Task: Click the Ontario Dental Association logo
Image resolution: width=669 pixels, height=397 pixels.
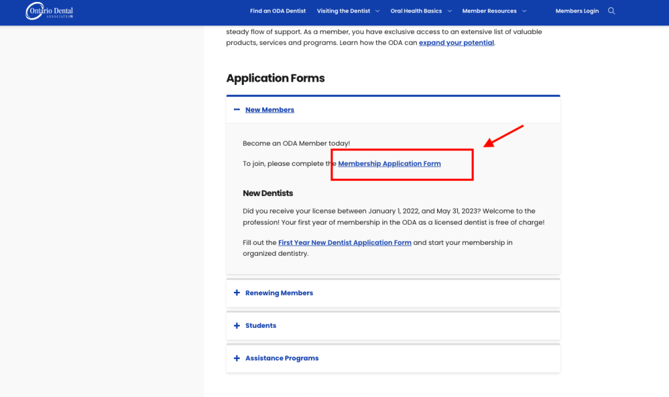Action: tap(49, 11)
